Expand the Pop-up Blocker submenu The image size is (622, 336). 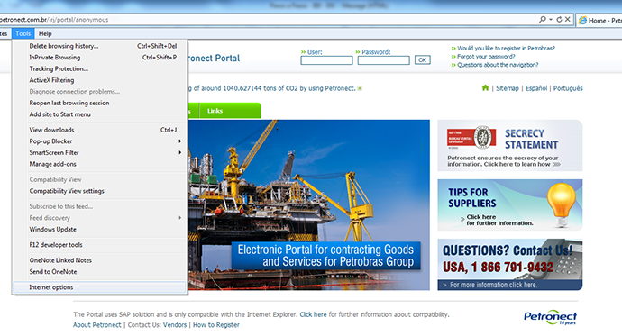100,141
